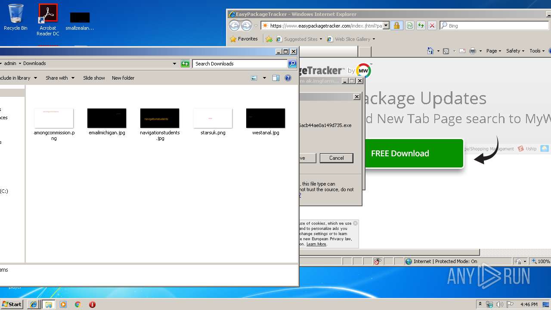Open Include in library menu
The height and width of the screenshot is (310, 551).
(18, 78)
